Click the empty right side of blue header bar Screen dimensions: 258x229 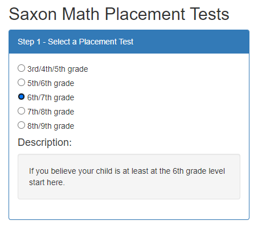pyautogui.click(x=190, y=42)
